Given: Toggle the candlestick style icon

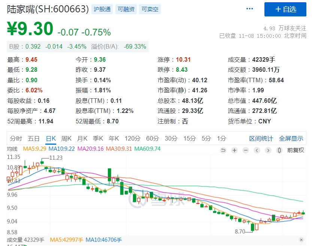Looking at the screenshot, I should 279,150.
